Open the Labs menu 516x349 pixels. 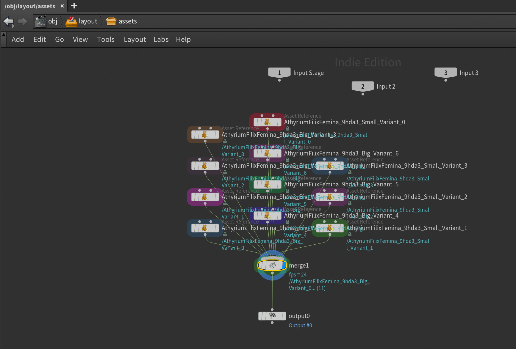161,40
